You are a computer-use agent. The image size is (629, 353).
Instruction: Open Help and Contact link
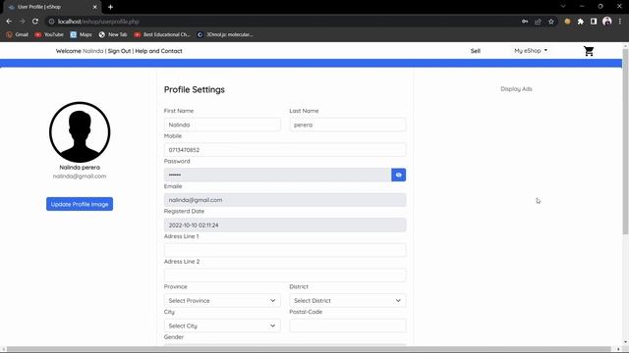[158, 51]
